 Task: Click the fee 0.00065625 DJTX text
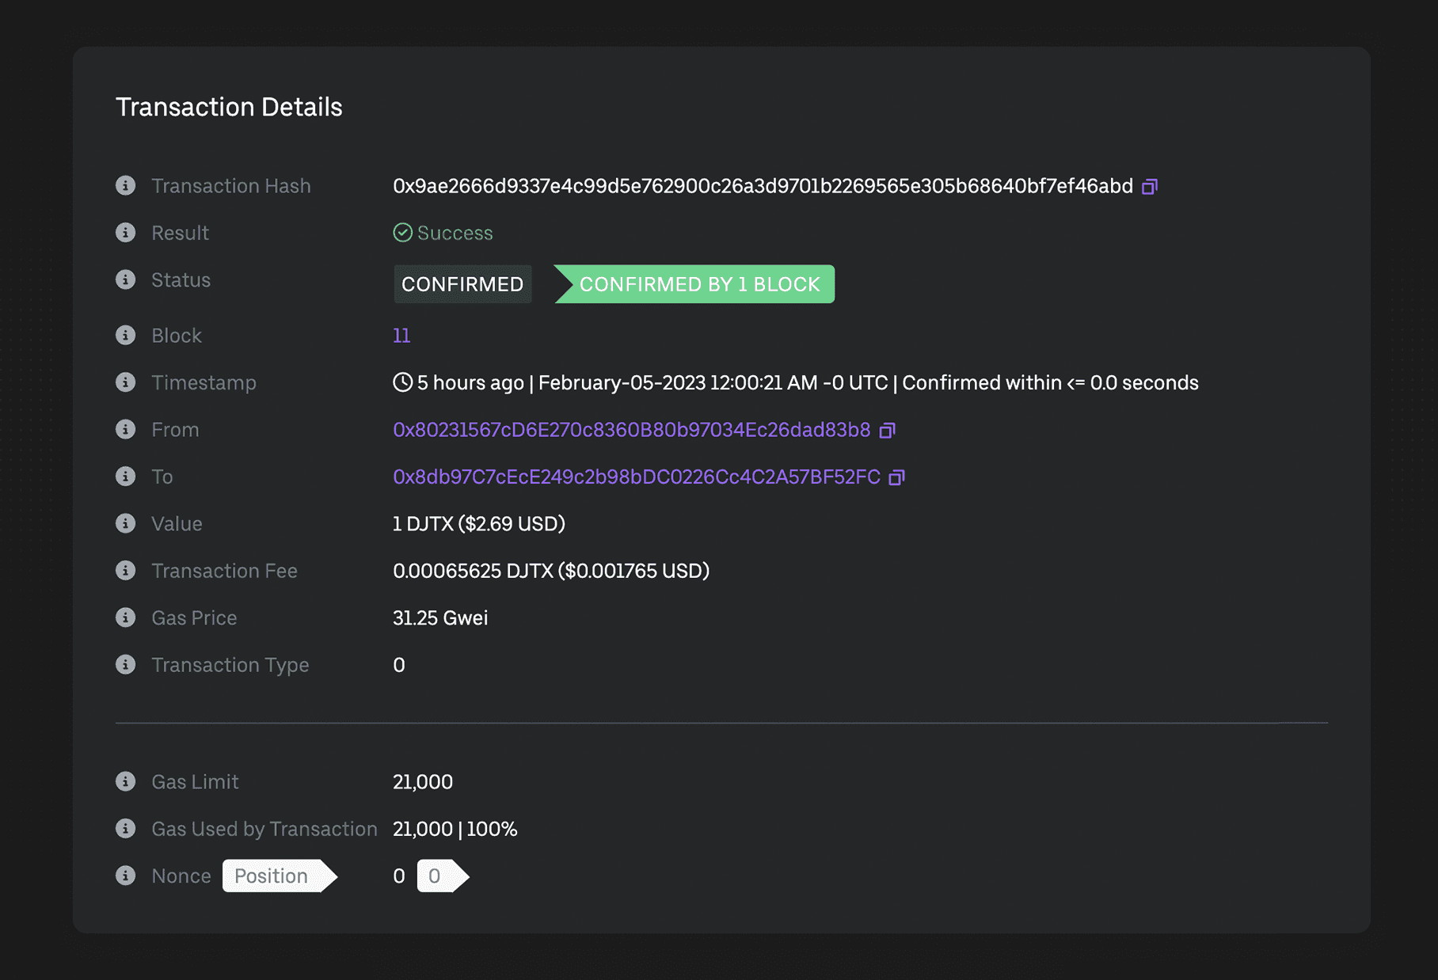coord(551,571)
